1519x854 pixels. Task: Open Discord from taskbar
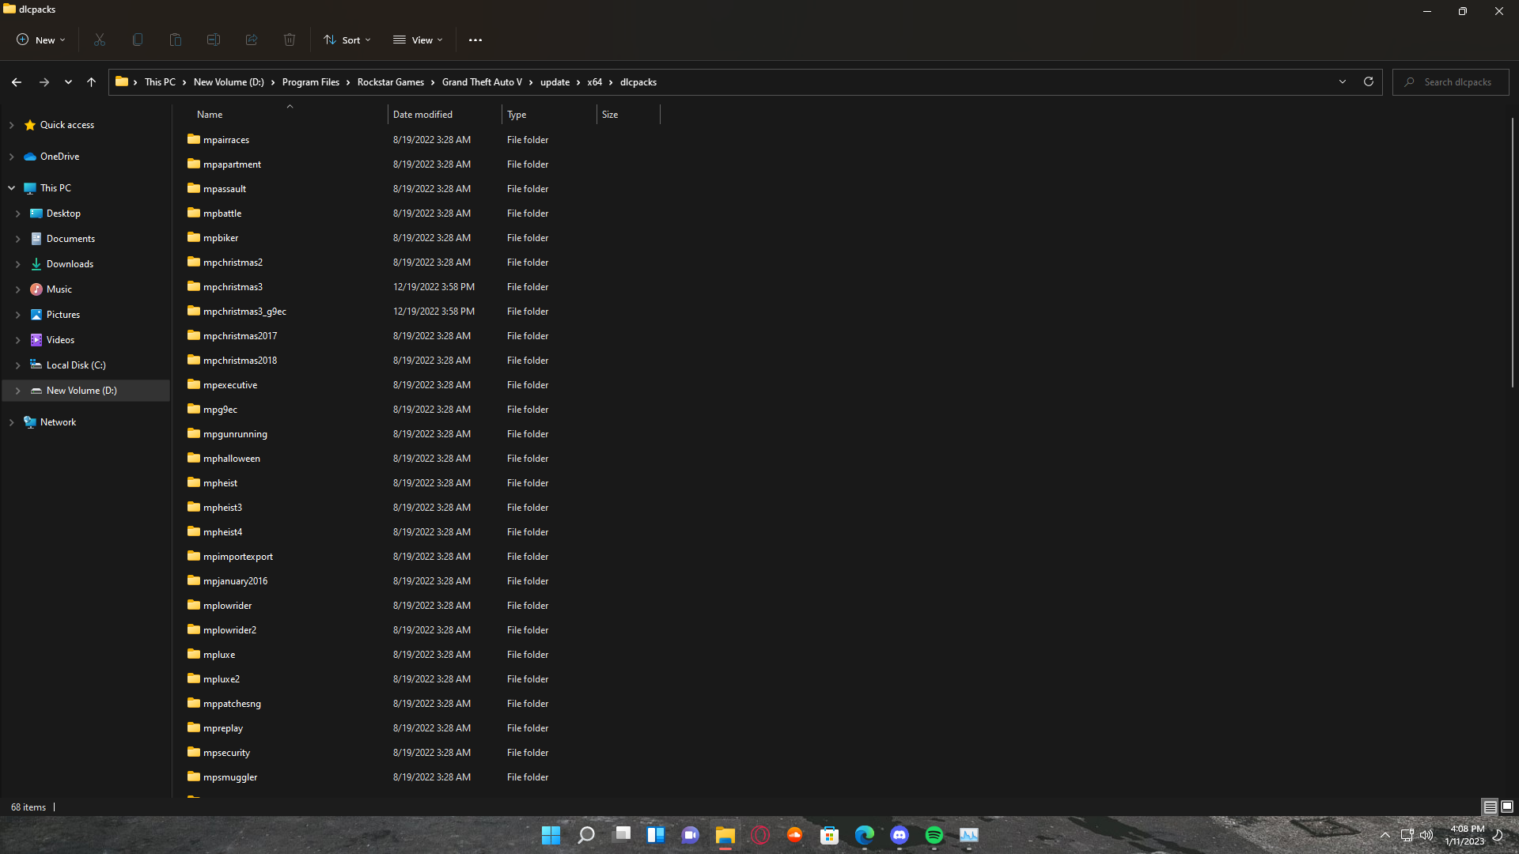[900, 835]
